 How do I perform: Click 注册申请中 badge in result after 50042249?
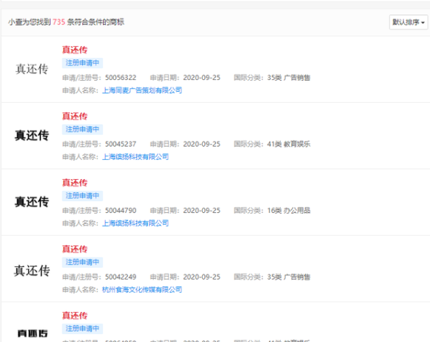[82, 329]
